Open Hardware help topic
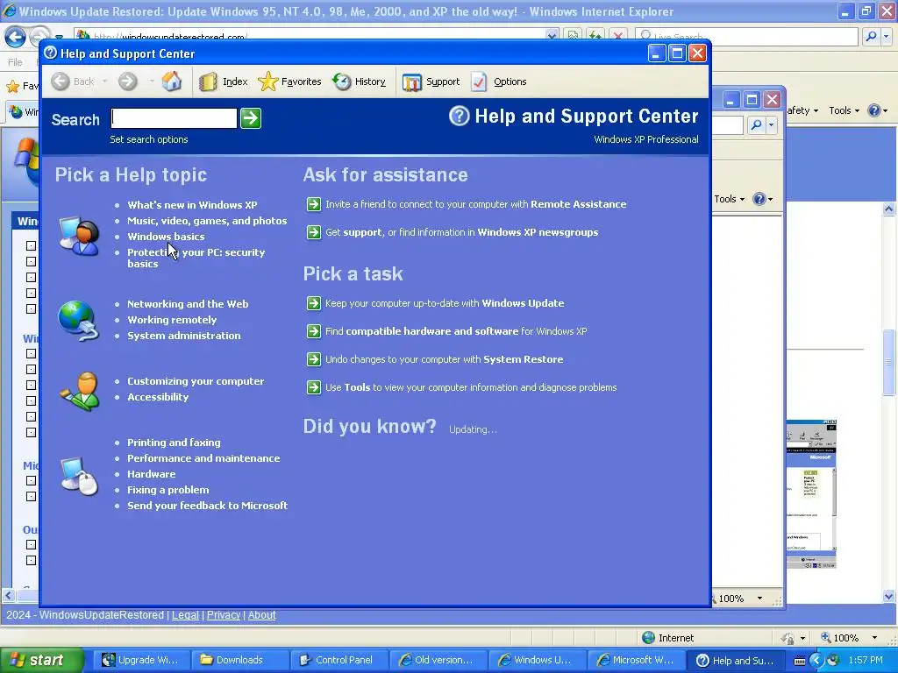Image resolution: width=898 pixels, height=673 pixels. pyautogui.click(x=151, y=474)
